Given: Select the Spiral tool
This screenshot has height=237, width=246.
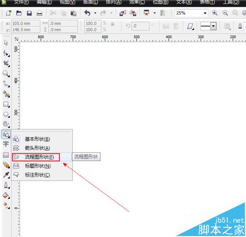Looking at the screenshot, I should point(6,124).
